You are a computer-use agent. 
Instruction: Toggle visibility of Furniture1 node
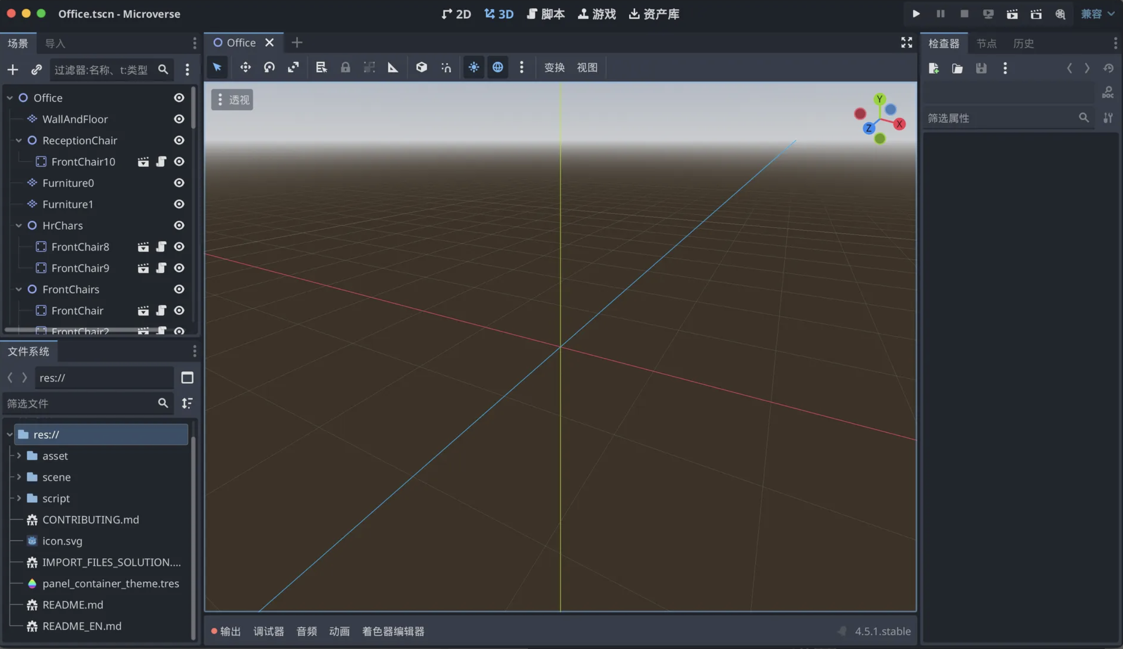pos(179,204)
